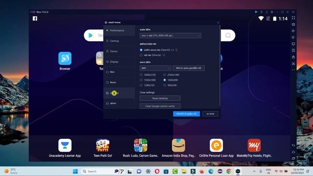This screenshot has width=313, height=176.
Task: Click Android home button in Nox sidebar
Action: [293, 152]
